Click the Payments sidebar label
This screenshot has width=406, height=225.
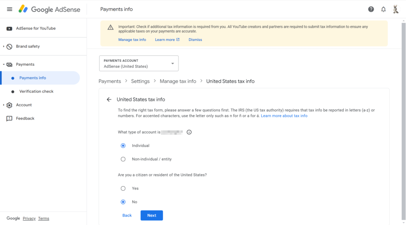(x=25, y=65)
